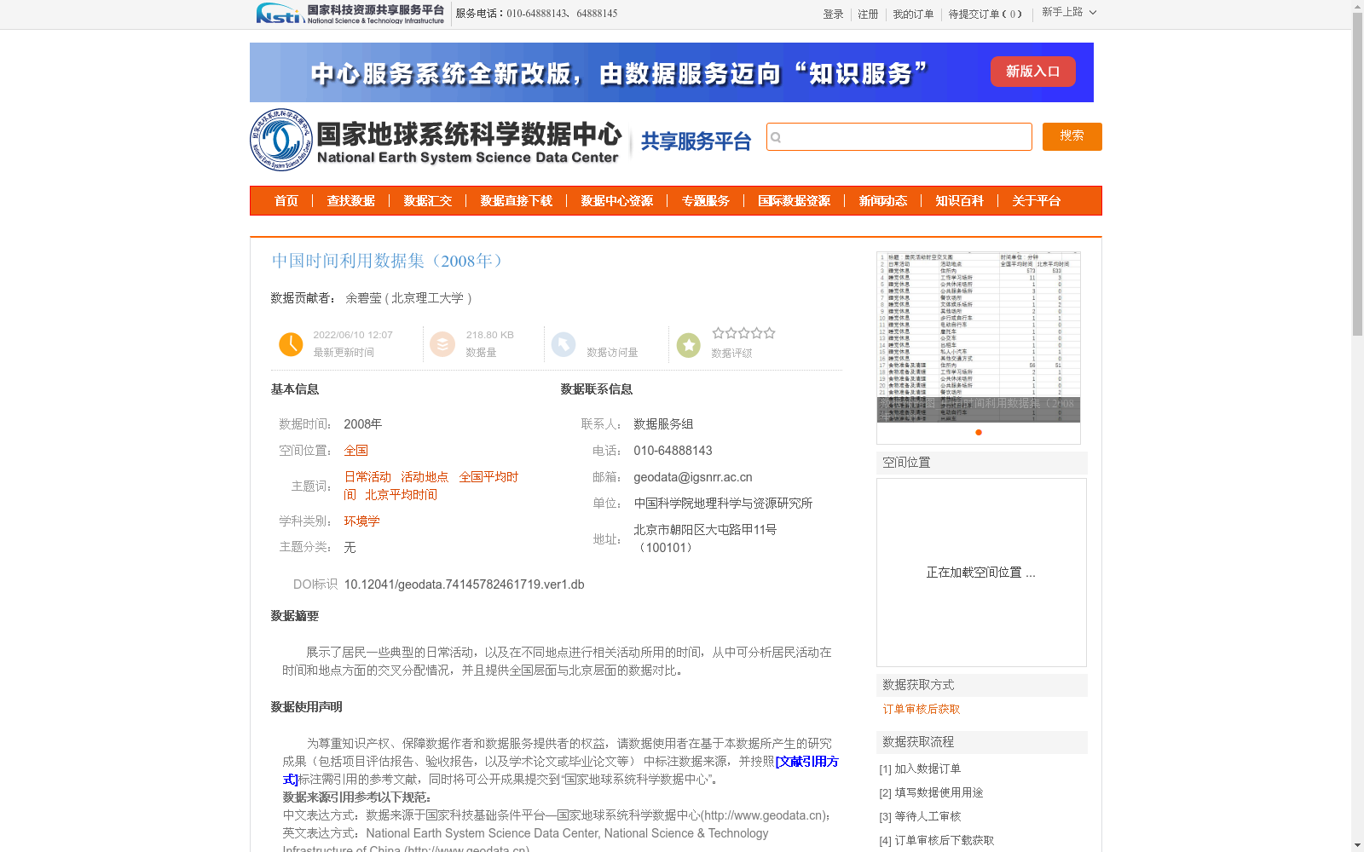The height and width of the screenshot is (852, 1364).
Task: Focus the search input field
Action: pos(899,137)
